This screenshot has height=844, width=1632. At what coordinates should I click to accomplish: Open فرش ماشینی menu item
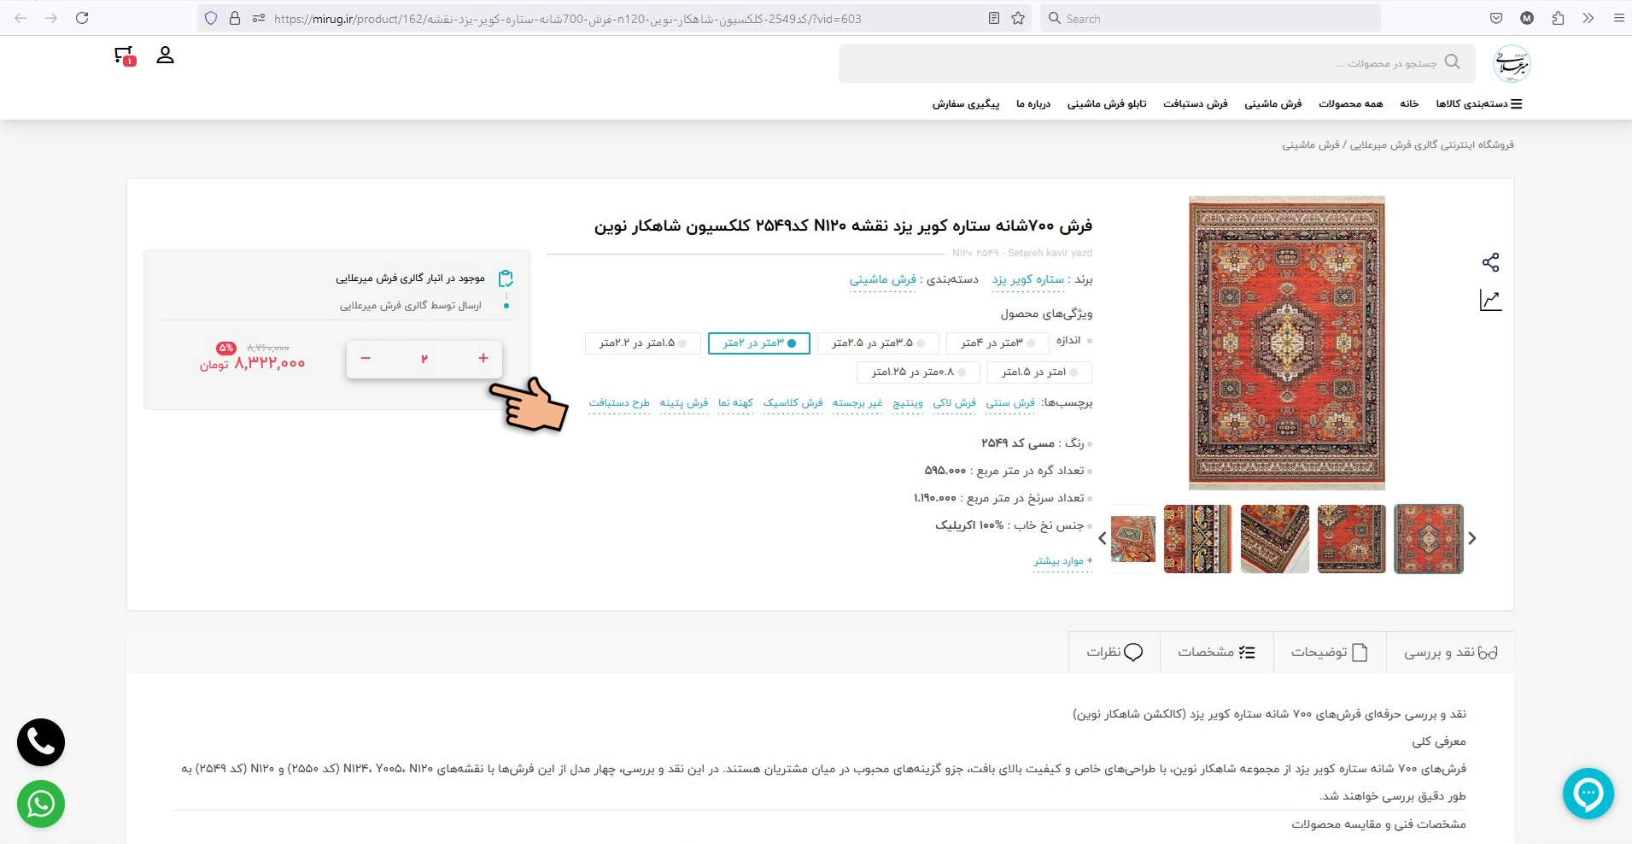tap(1272, 104)
